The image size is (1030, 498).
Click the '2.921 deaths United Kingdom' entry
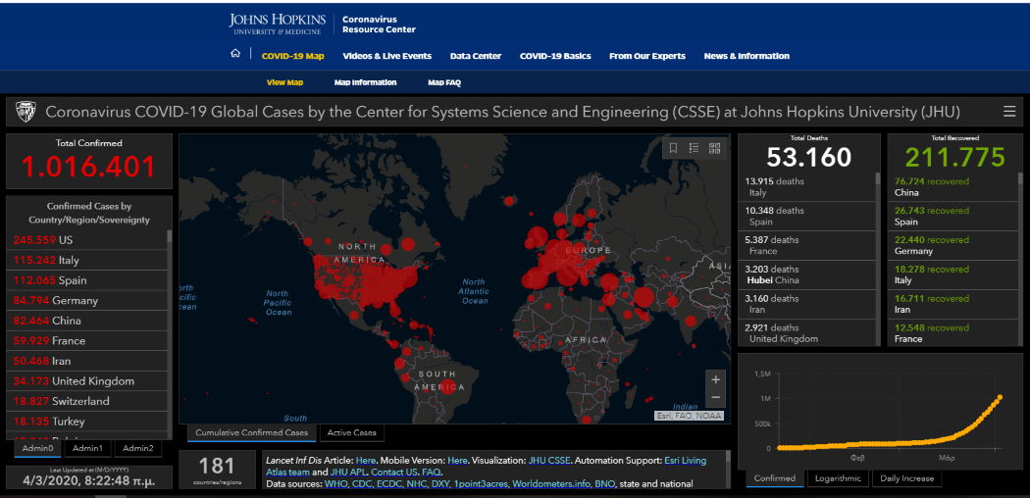coord(807,332)
